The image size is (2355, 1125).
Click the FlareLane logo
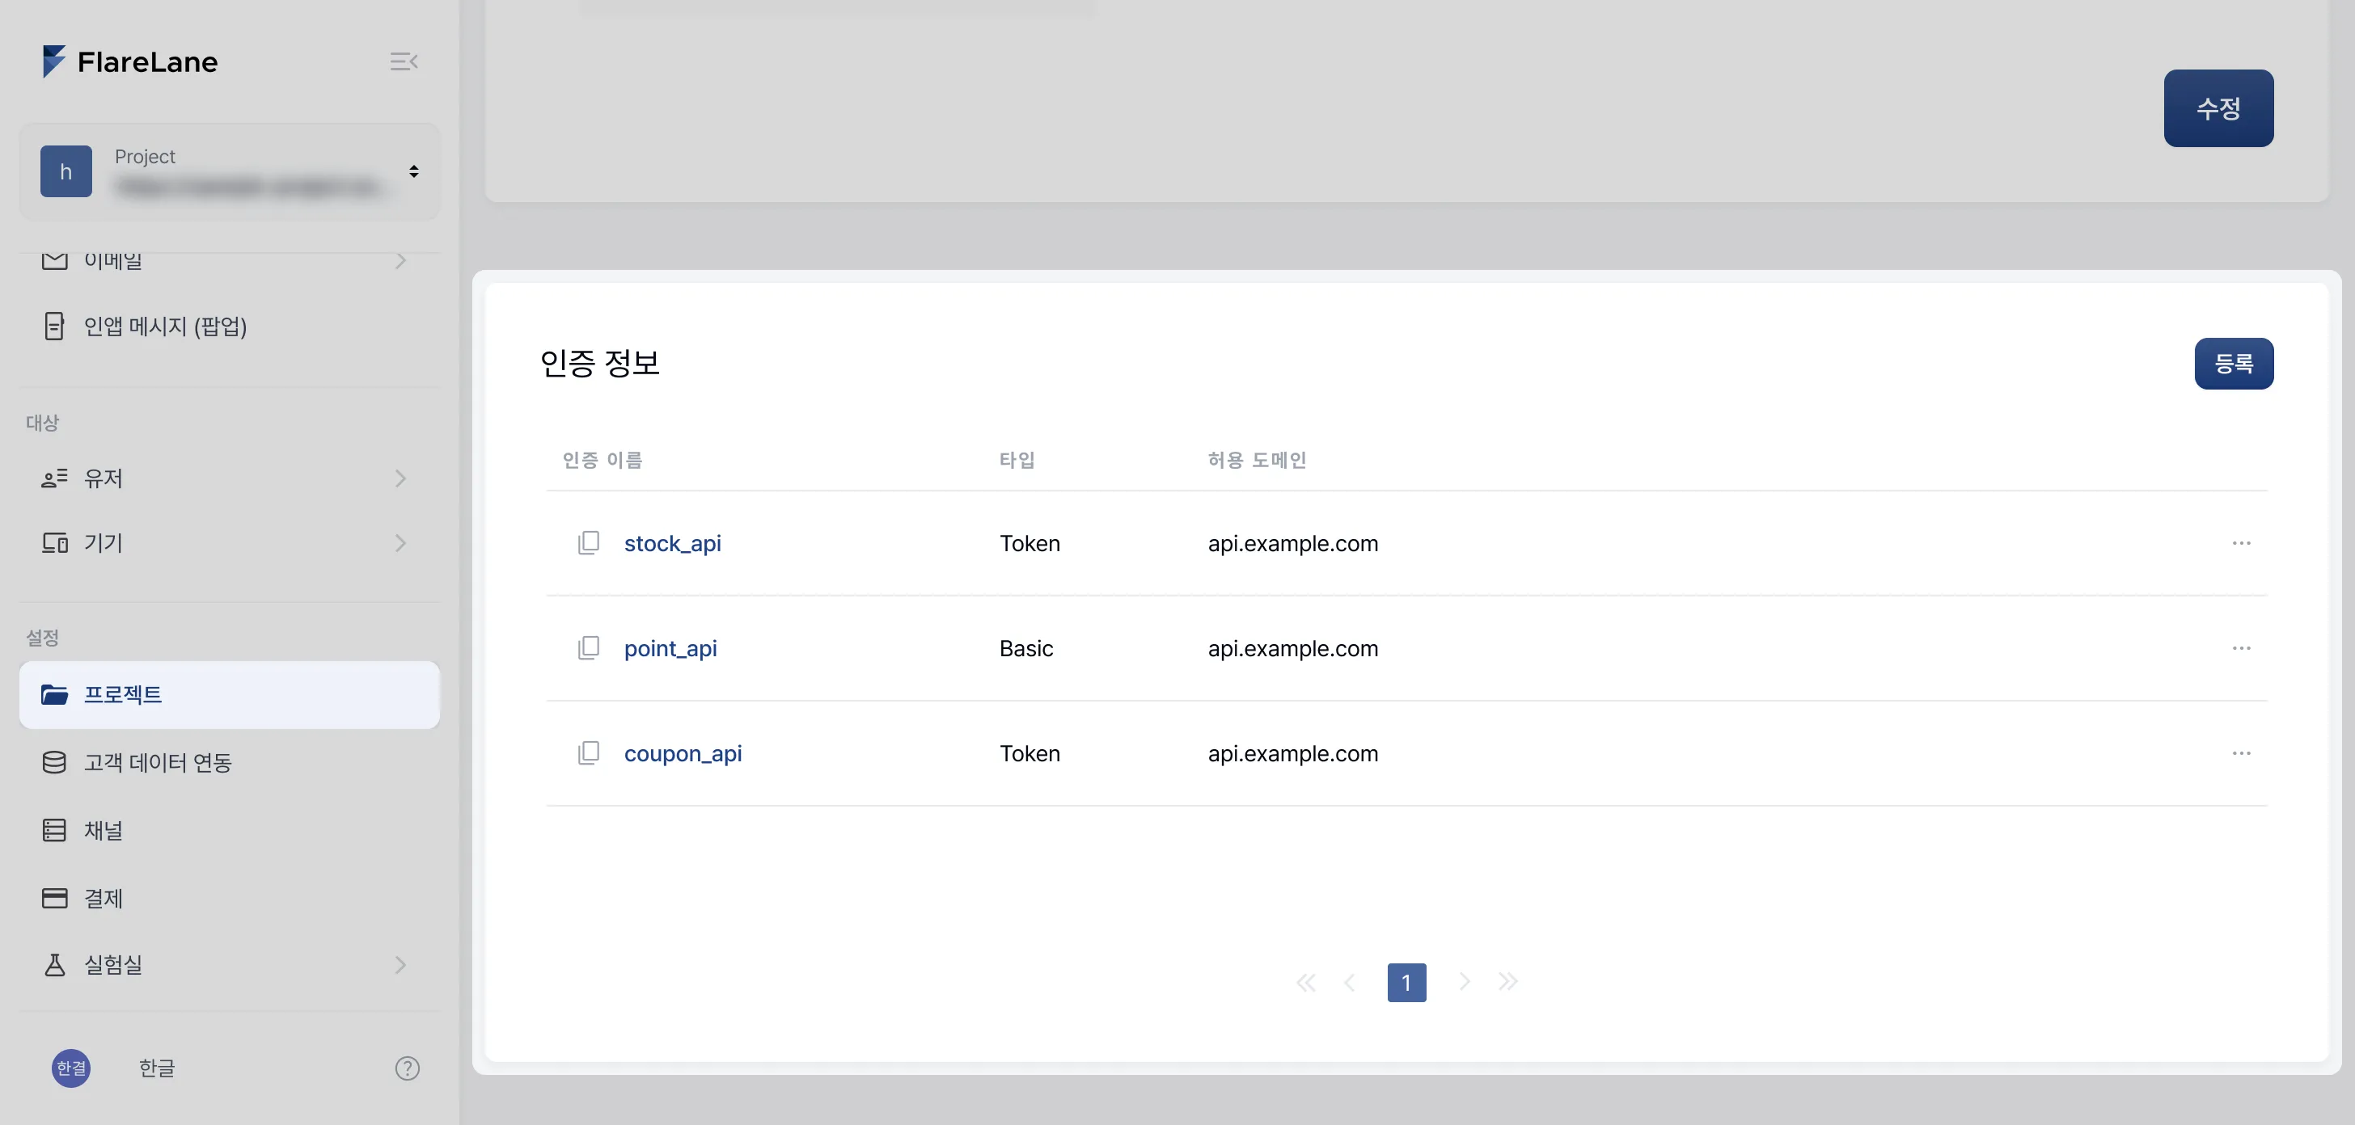pos(130,61)
